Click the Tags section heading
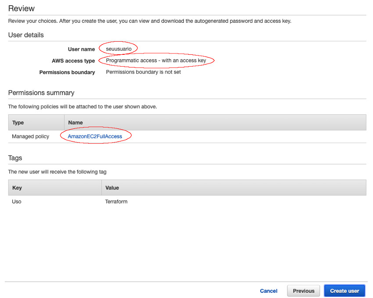 pos(15,158)
